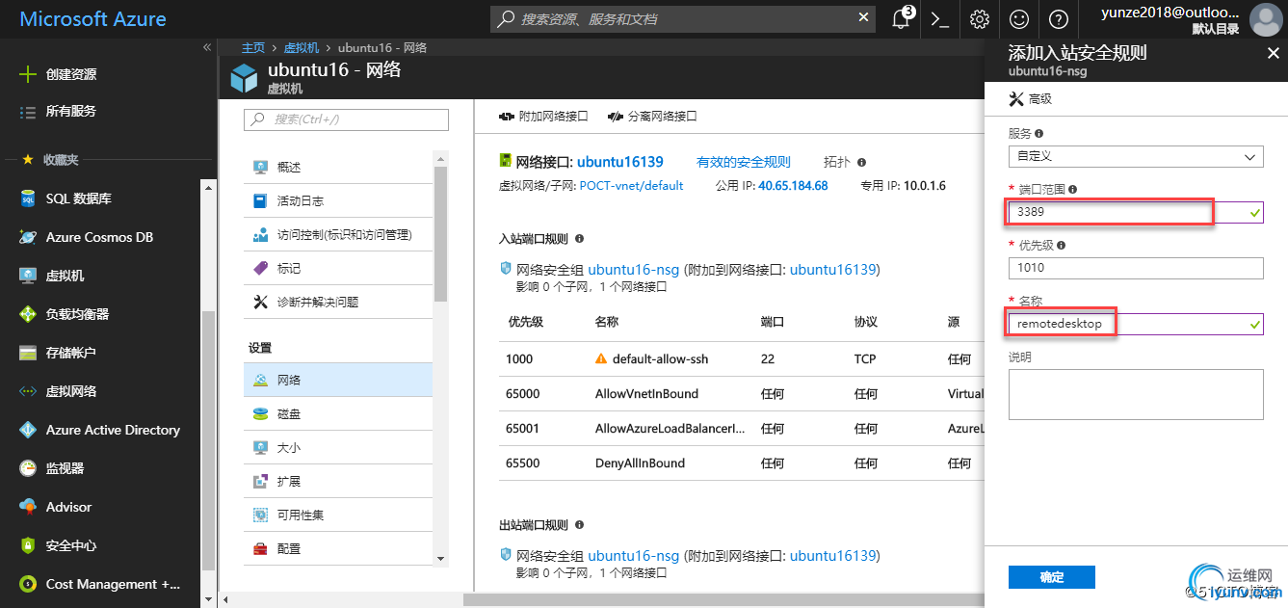Collapse the left navigation with chevrons
The height and width of the screenshot is (608, 1288).
[x=207, y=47]
